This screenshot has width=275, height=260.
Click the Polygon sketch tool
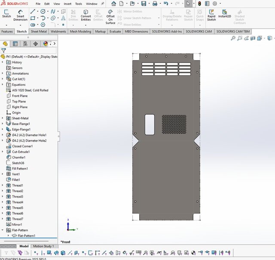[43, 25]
